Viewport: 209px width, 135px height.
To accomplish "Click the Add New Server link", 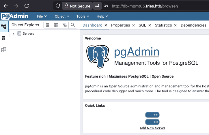I will (152, 128).
